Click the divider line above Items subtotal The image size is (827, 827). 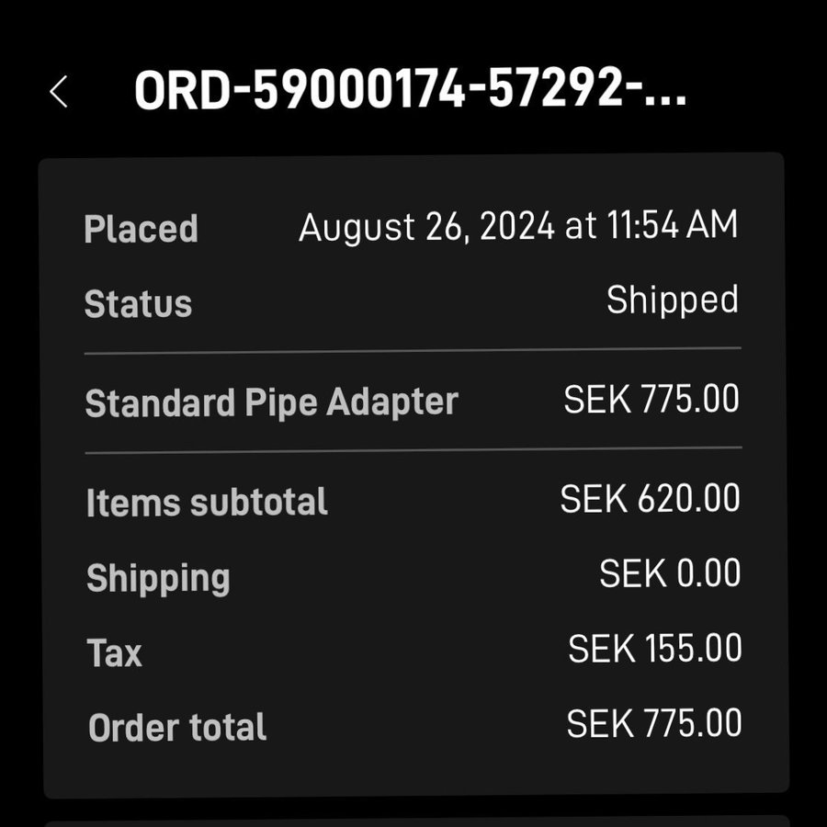coord(413,450)
